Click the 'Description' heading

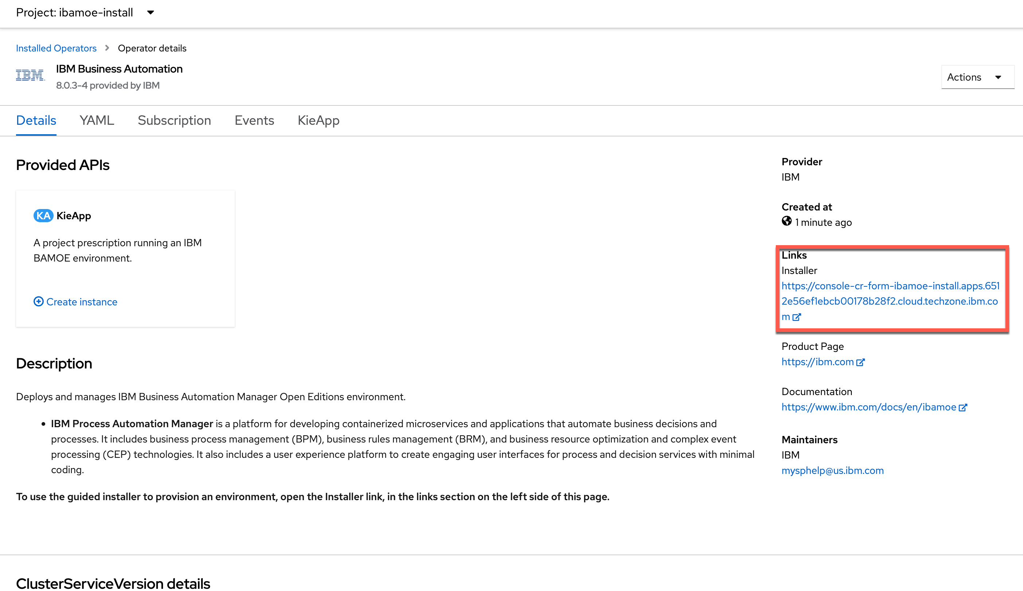(54, 363)
